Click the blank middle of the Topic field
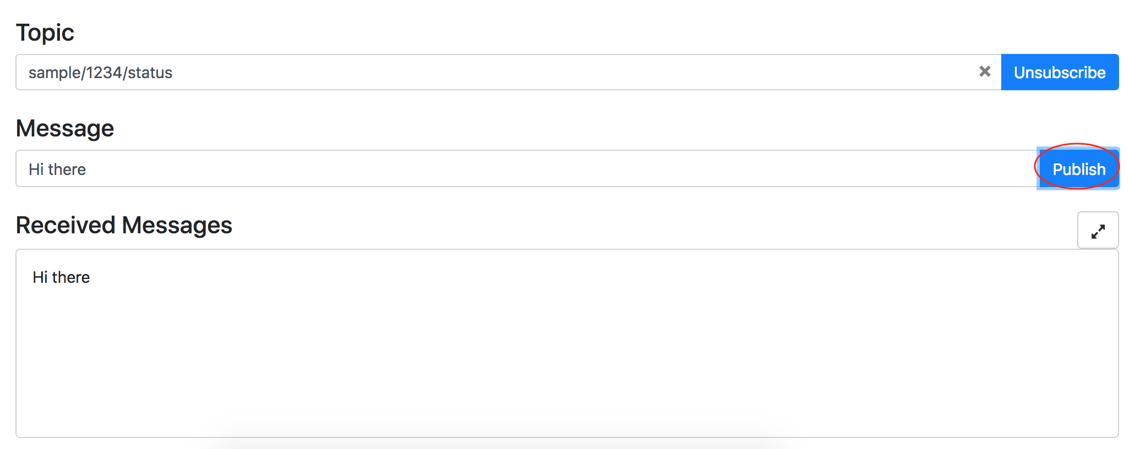Screen dimensions: 1129x449 pos(551,72)
